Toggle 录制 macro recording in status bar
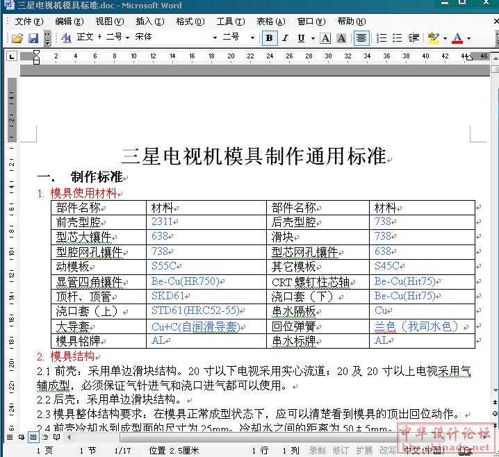This screenshot has height=457, width=499. [x=317, y=450]
